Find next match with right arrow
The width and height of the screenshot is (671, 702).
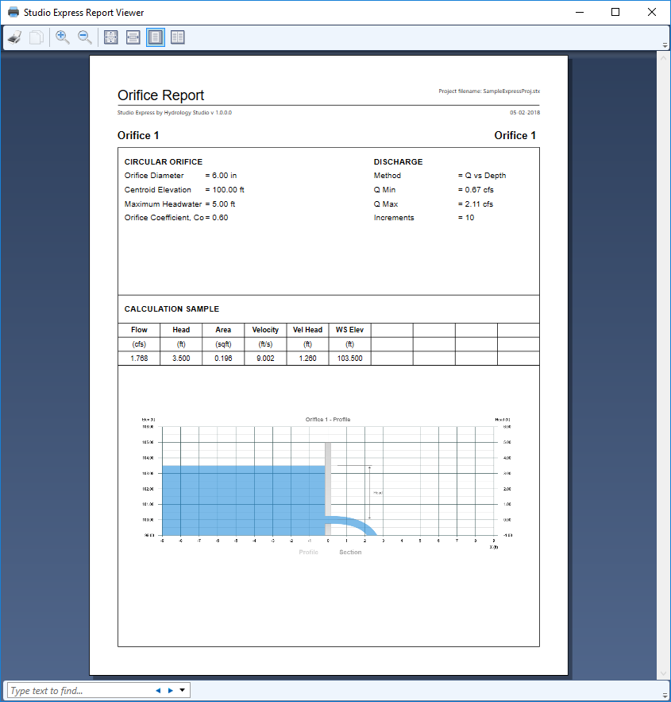click(170, 690)
